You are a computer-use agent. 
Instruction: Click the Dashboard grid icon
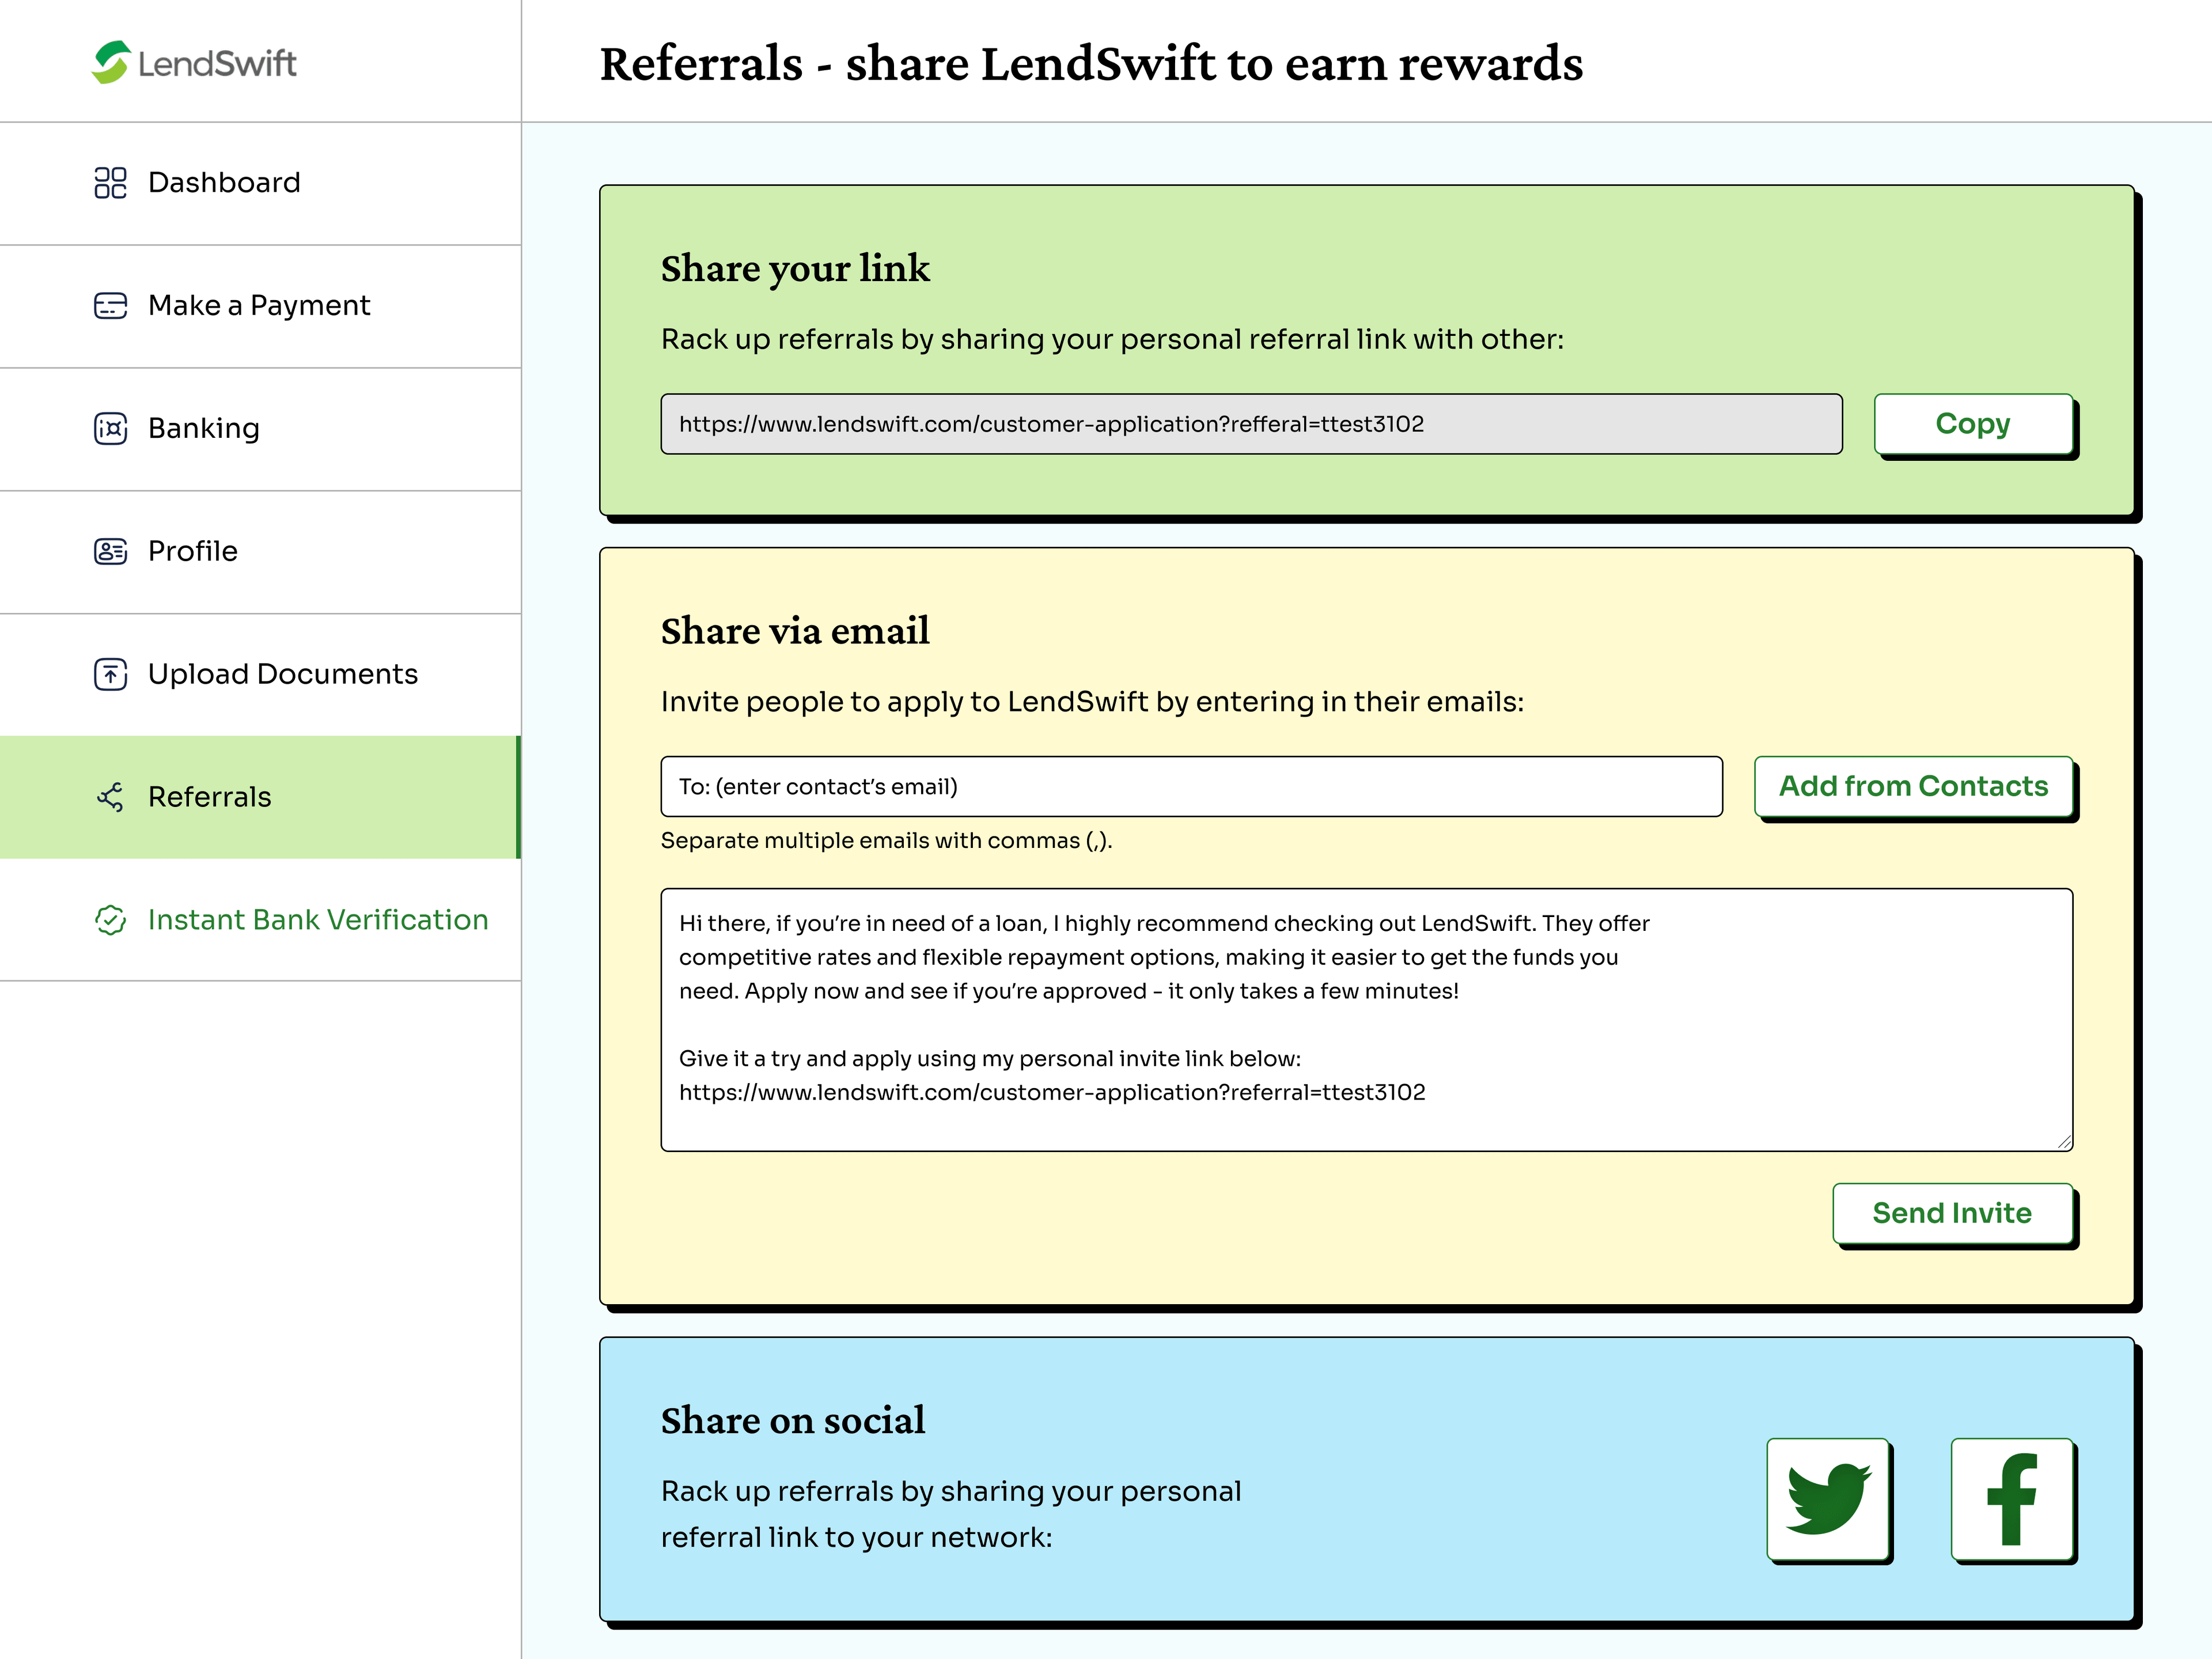[110, 183]
